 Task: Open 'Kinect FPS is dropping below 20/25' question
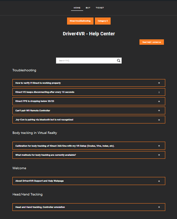click(x=35, y=101)
